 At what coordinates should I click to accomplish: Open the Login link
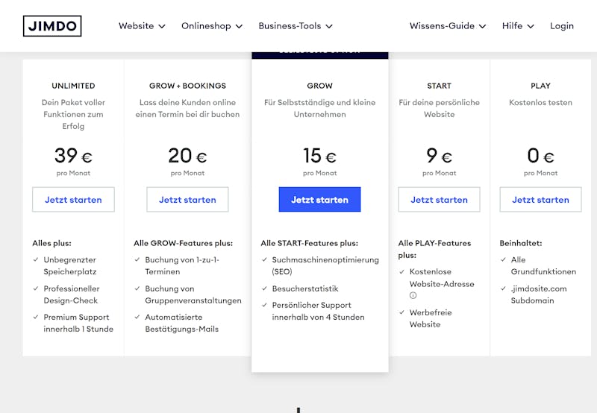[x=562, y=26]
